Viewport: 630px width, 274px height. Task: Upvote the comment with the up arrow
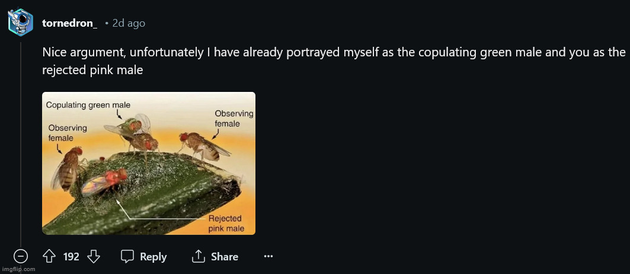[x=49, y=256]
